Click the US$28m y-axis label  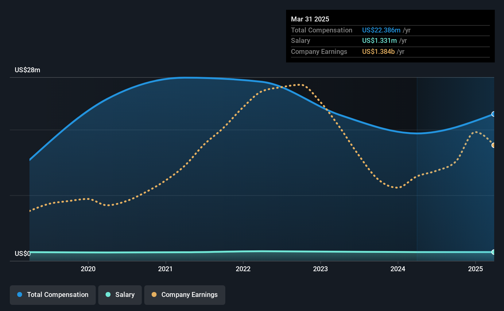(x=28, y=70)
